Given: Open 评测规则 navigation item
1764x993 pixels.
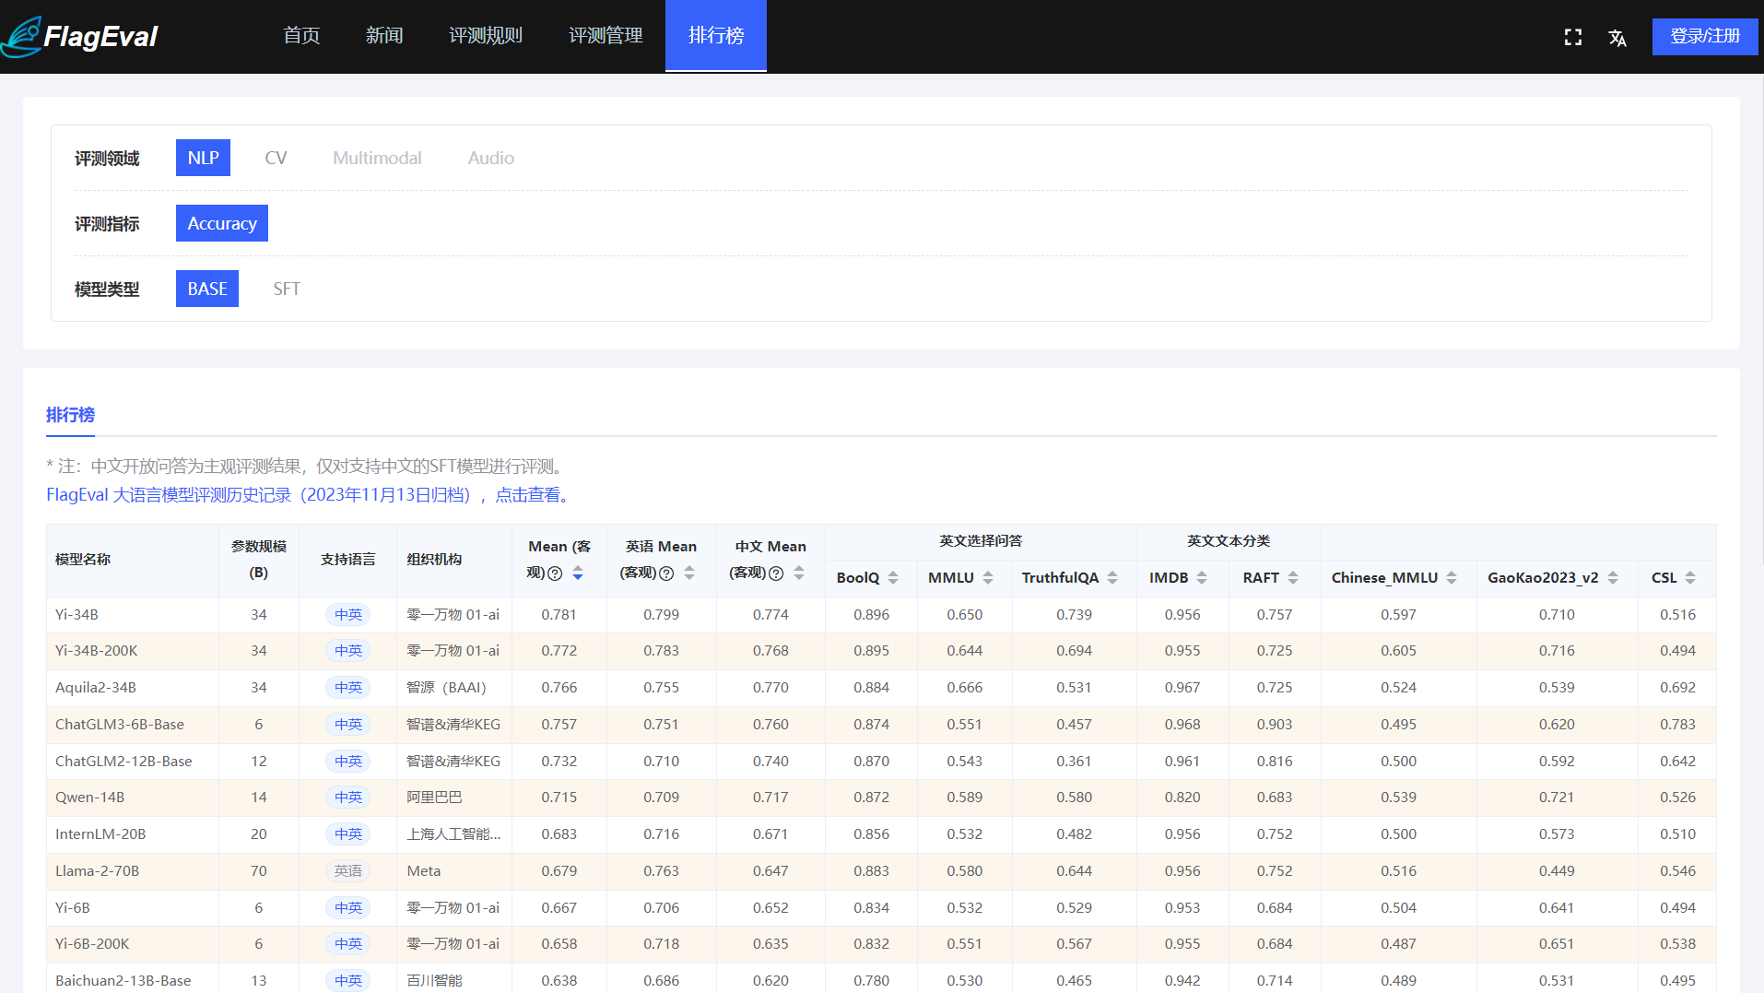Looking at the screenshot, I should (x=486, y=36).
